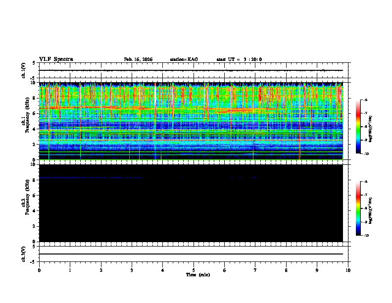
Task: Click the ch.1 voltage waveform trace
Action: [x=191, y=70]
